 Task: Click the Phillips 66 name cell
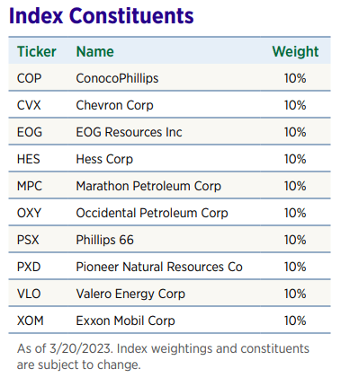pyautogui.click(x=104, y=241)
